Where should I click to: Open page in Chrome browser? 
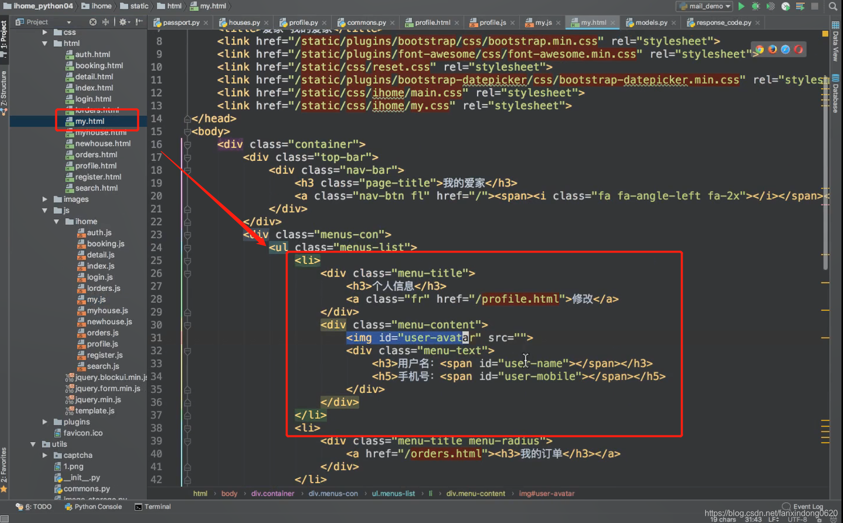coord(759,49)
